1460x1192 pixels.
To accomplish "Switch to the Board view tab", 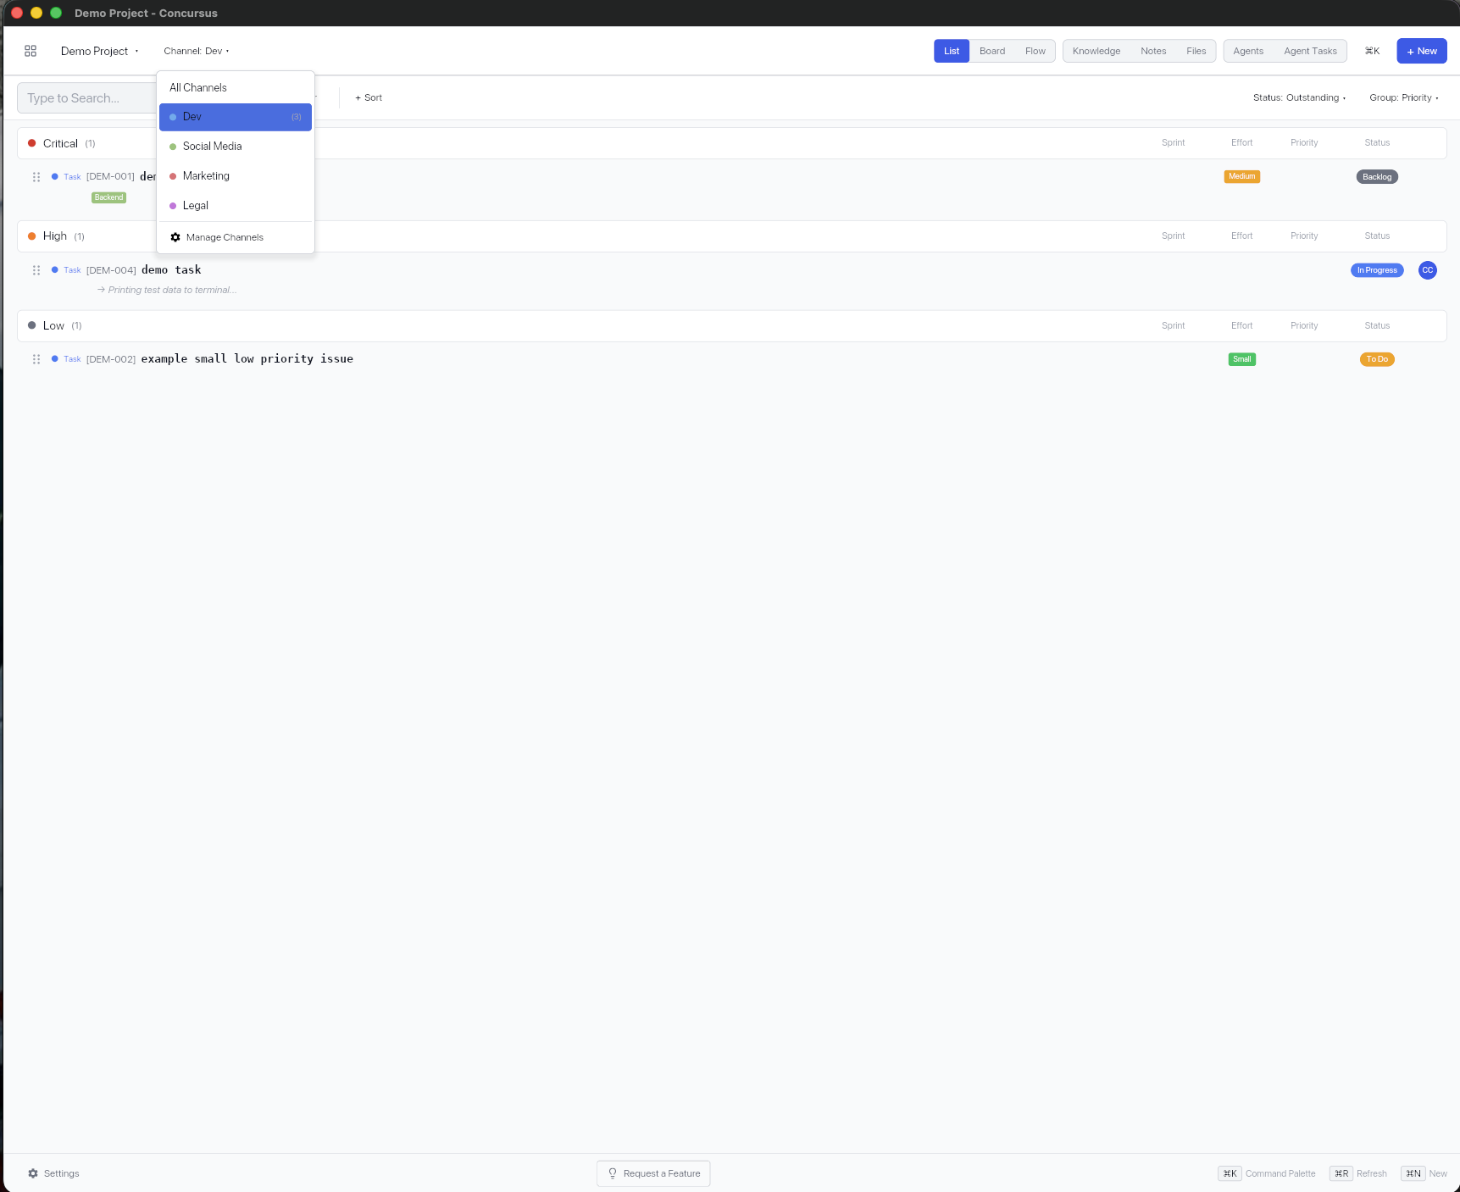I will tap(991, 50).
